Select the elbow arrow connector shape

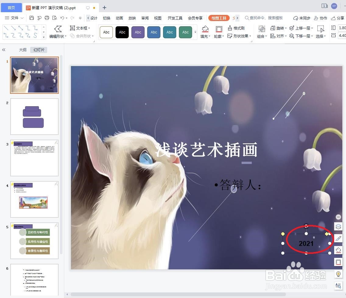[35, 28]
